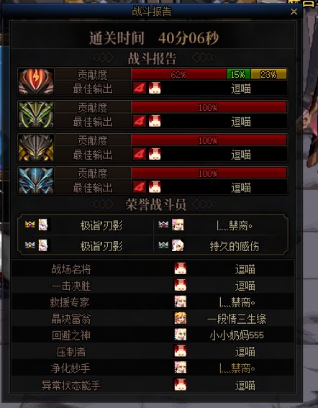
Task: Click the 异常状态能手 award row label
Action: pos(71,385)
